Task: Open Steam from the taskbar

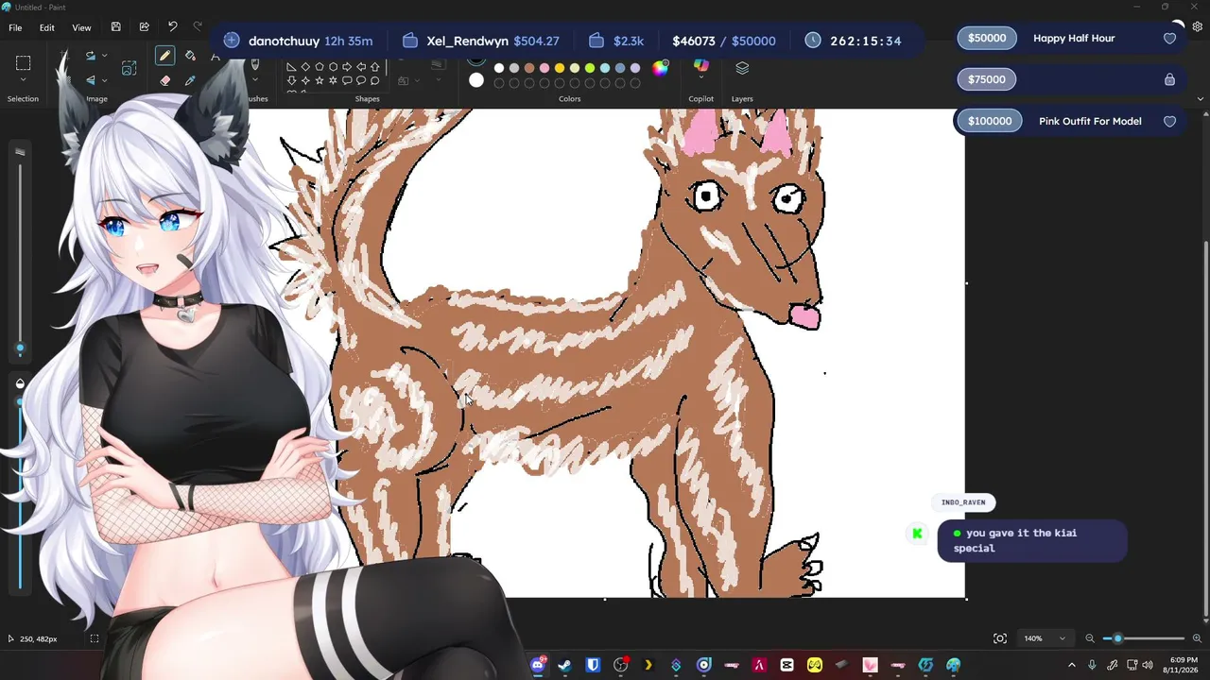Action: [x=564, y=665]
